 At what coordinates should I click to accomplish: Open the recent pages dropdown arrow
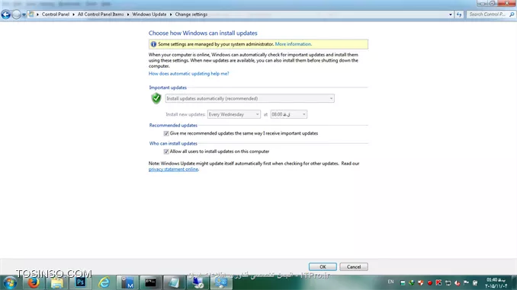[x=24, y=14]
